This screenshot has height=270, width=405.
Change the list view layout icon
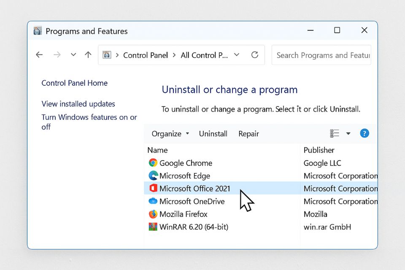point(335,133)
